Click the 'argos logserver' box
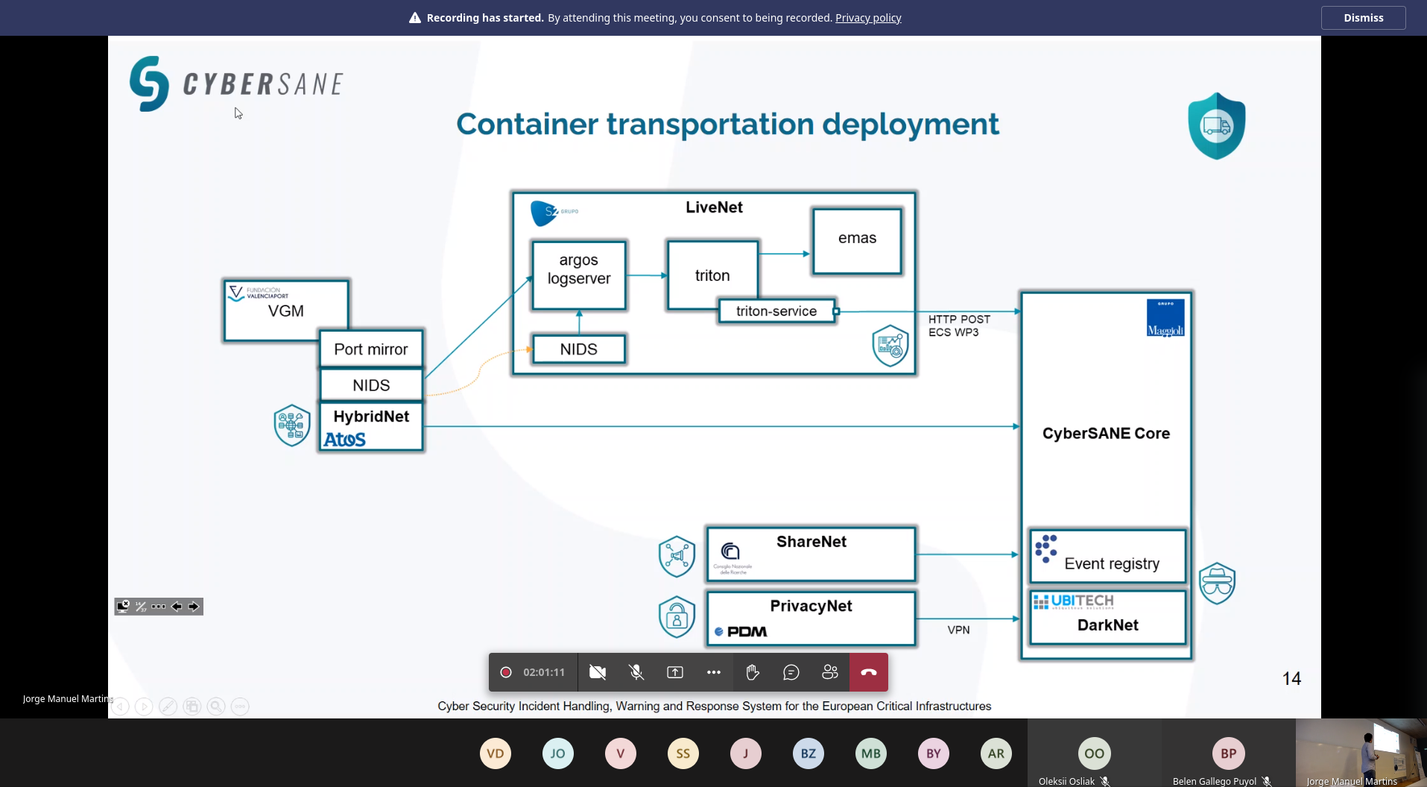Screen dimensions: 1427x787 click(579, 275)
